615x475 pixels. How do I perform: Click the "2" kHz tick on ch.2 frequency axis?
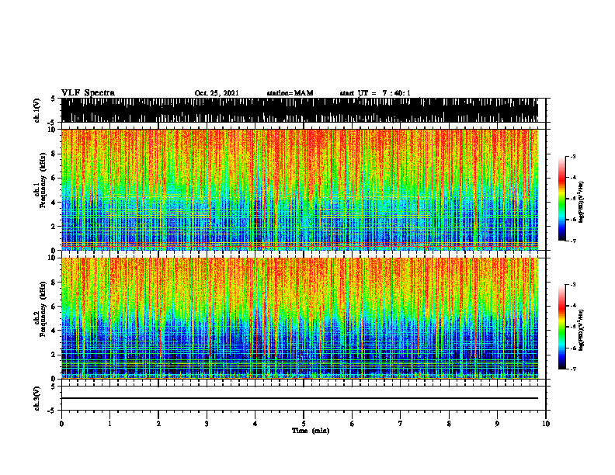(x=54, y=355)
